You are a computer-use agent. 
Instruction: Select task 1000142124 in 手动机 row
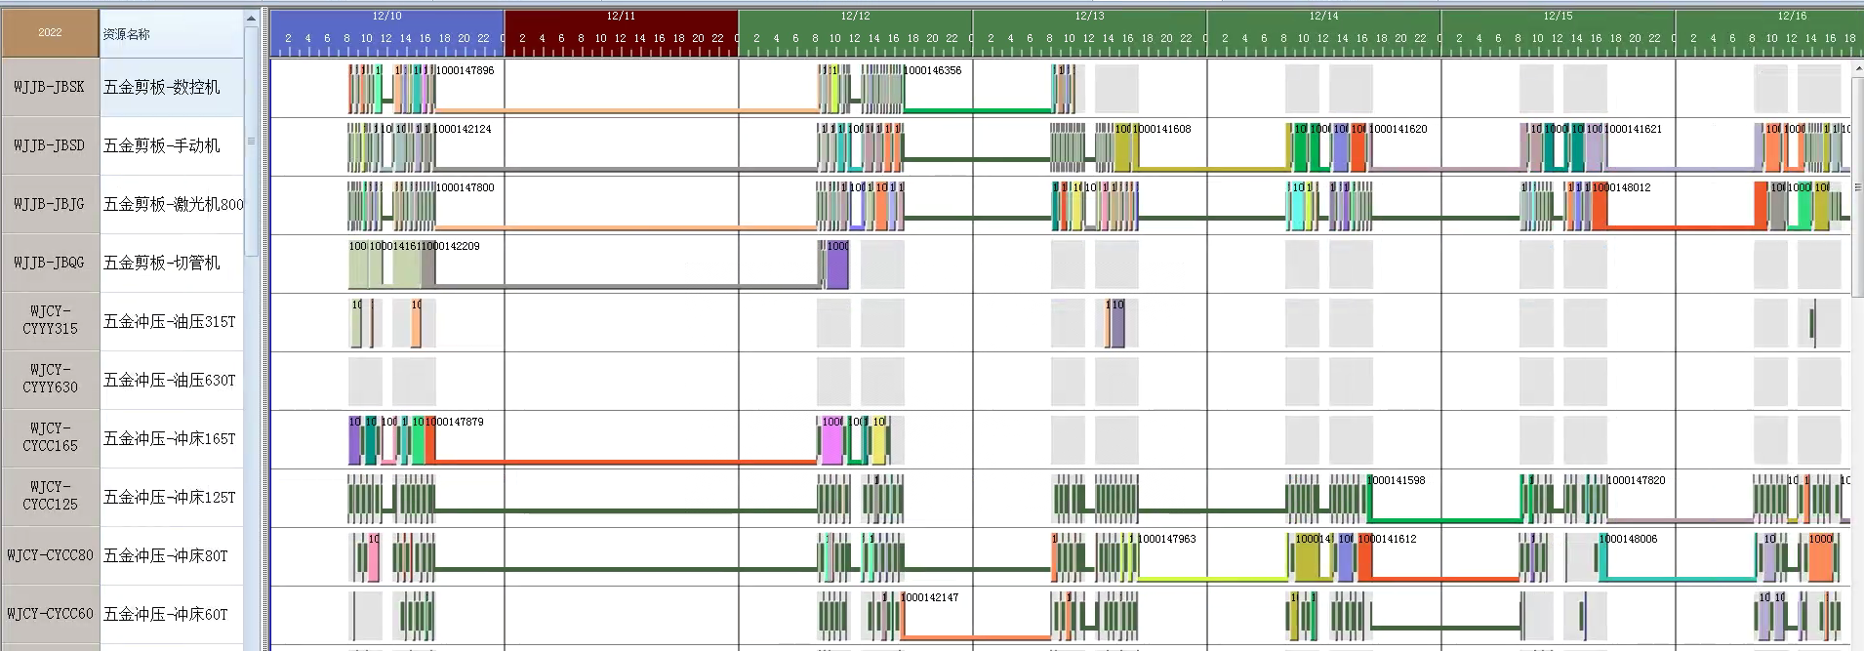[x=463, y=129]
